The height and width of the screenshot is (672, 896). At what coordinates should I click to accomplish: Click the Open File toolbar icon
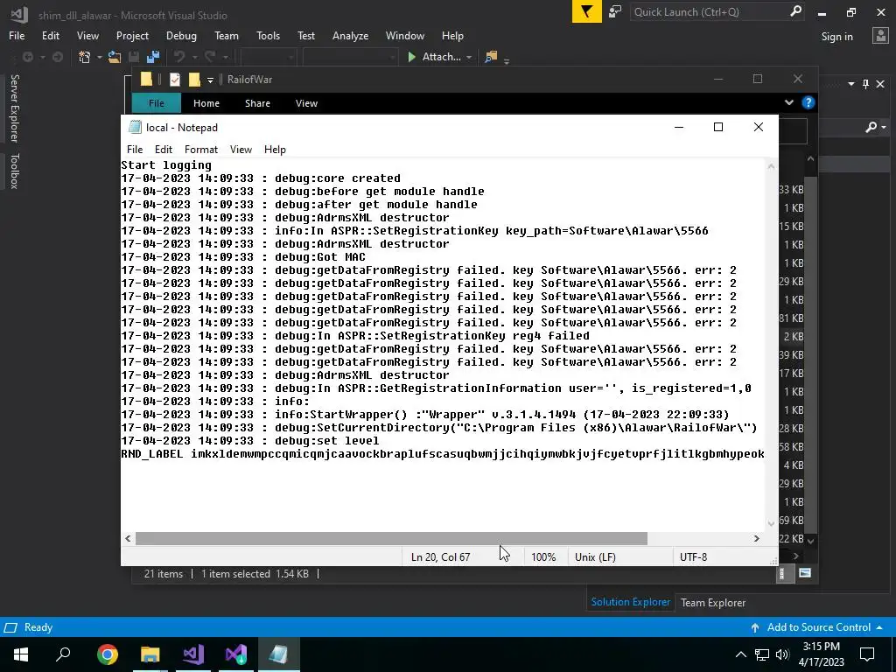[x=115, y=57]
